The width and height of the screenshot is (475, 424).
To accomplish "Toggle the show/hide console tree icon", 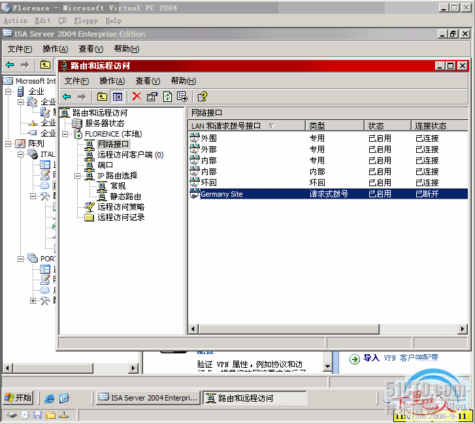I will pos(117,97).
